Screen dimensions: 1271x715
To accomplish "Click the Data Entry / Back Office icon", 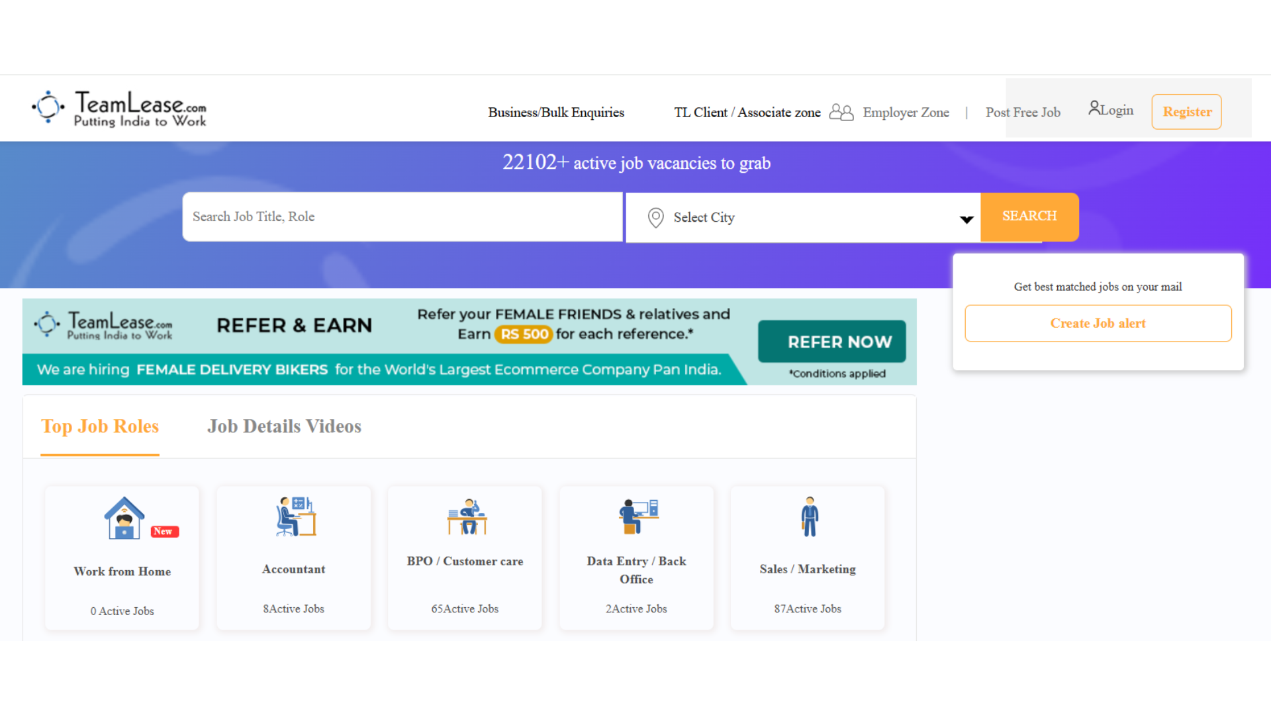I will tap(638, 516).
